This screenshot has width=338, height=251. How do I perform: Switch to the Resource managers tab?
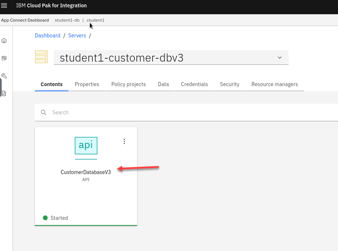click(x=275, y=84)
